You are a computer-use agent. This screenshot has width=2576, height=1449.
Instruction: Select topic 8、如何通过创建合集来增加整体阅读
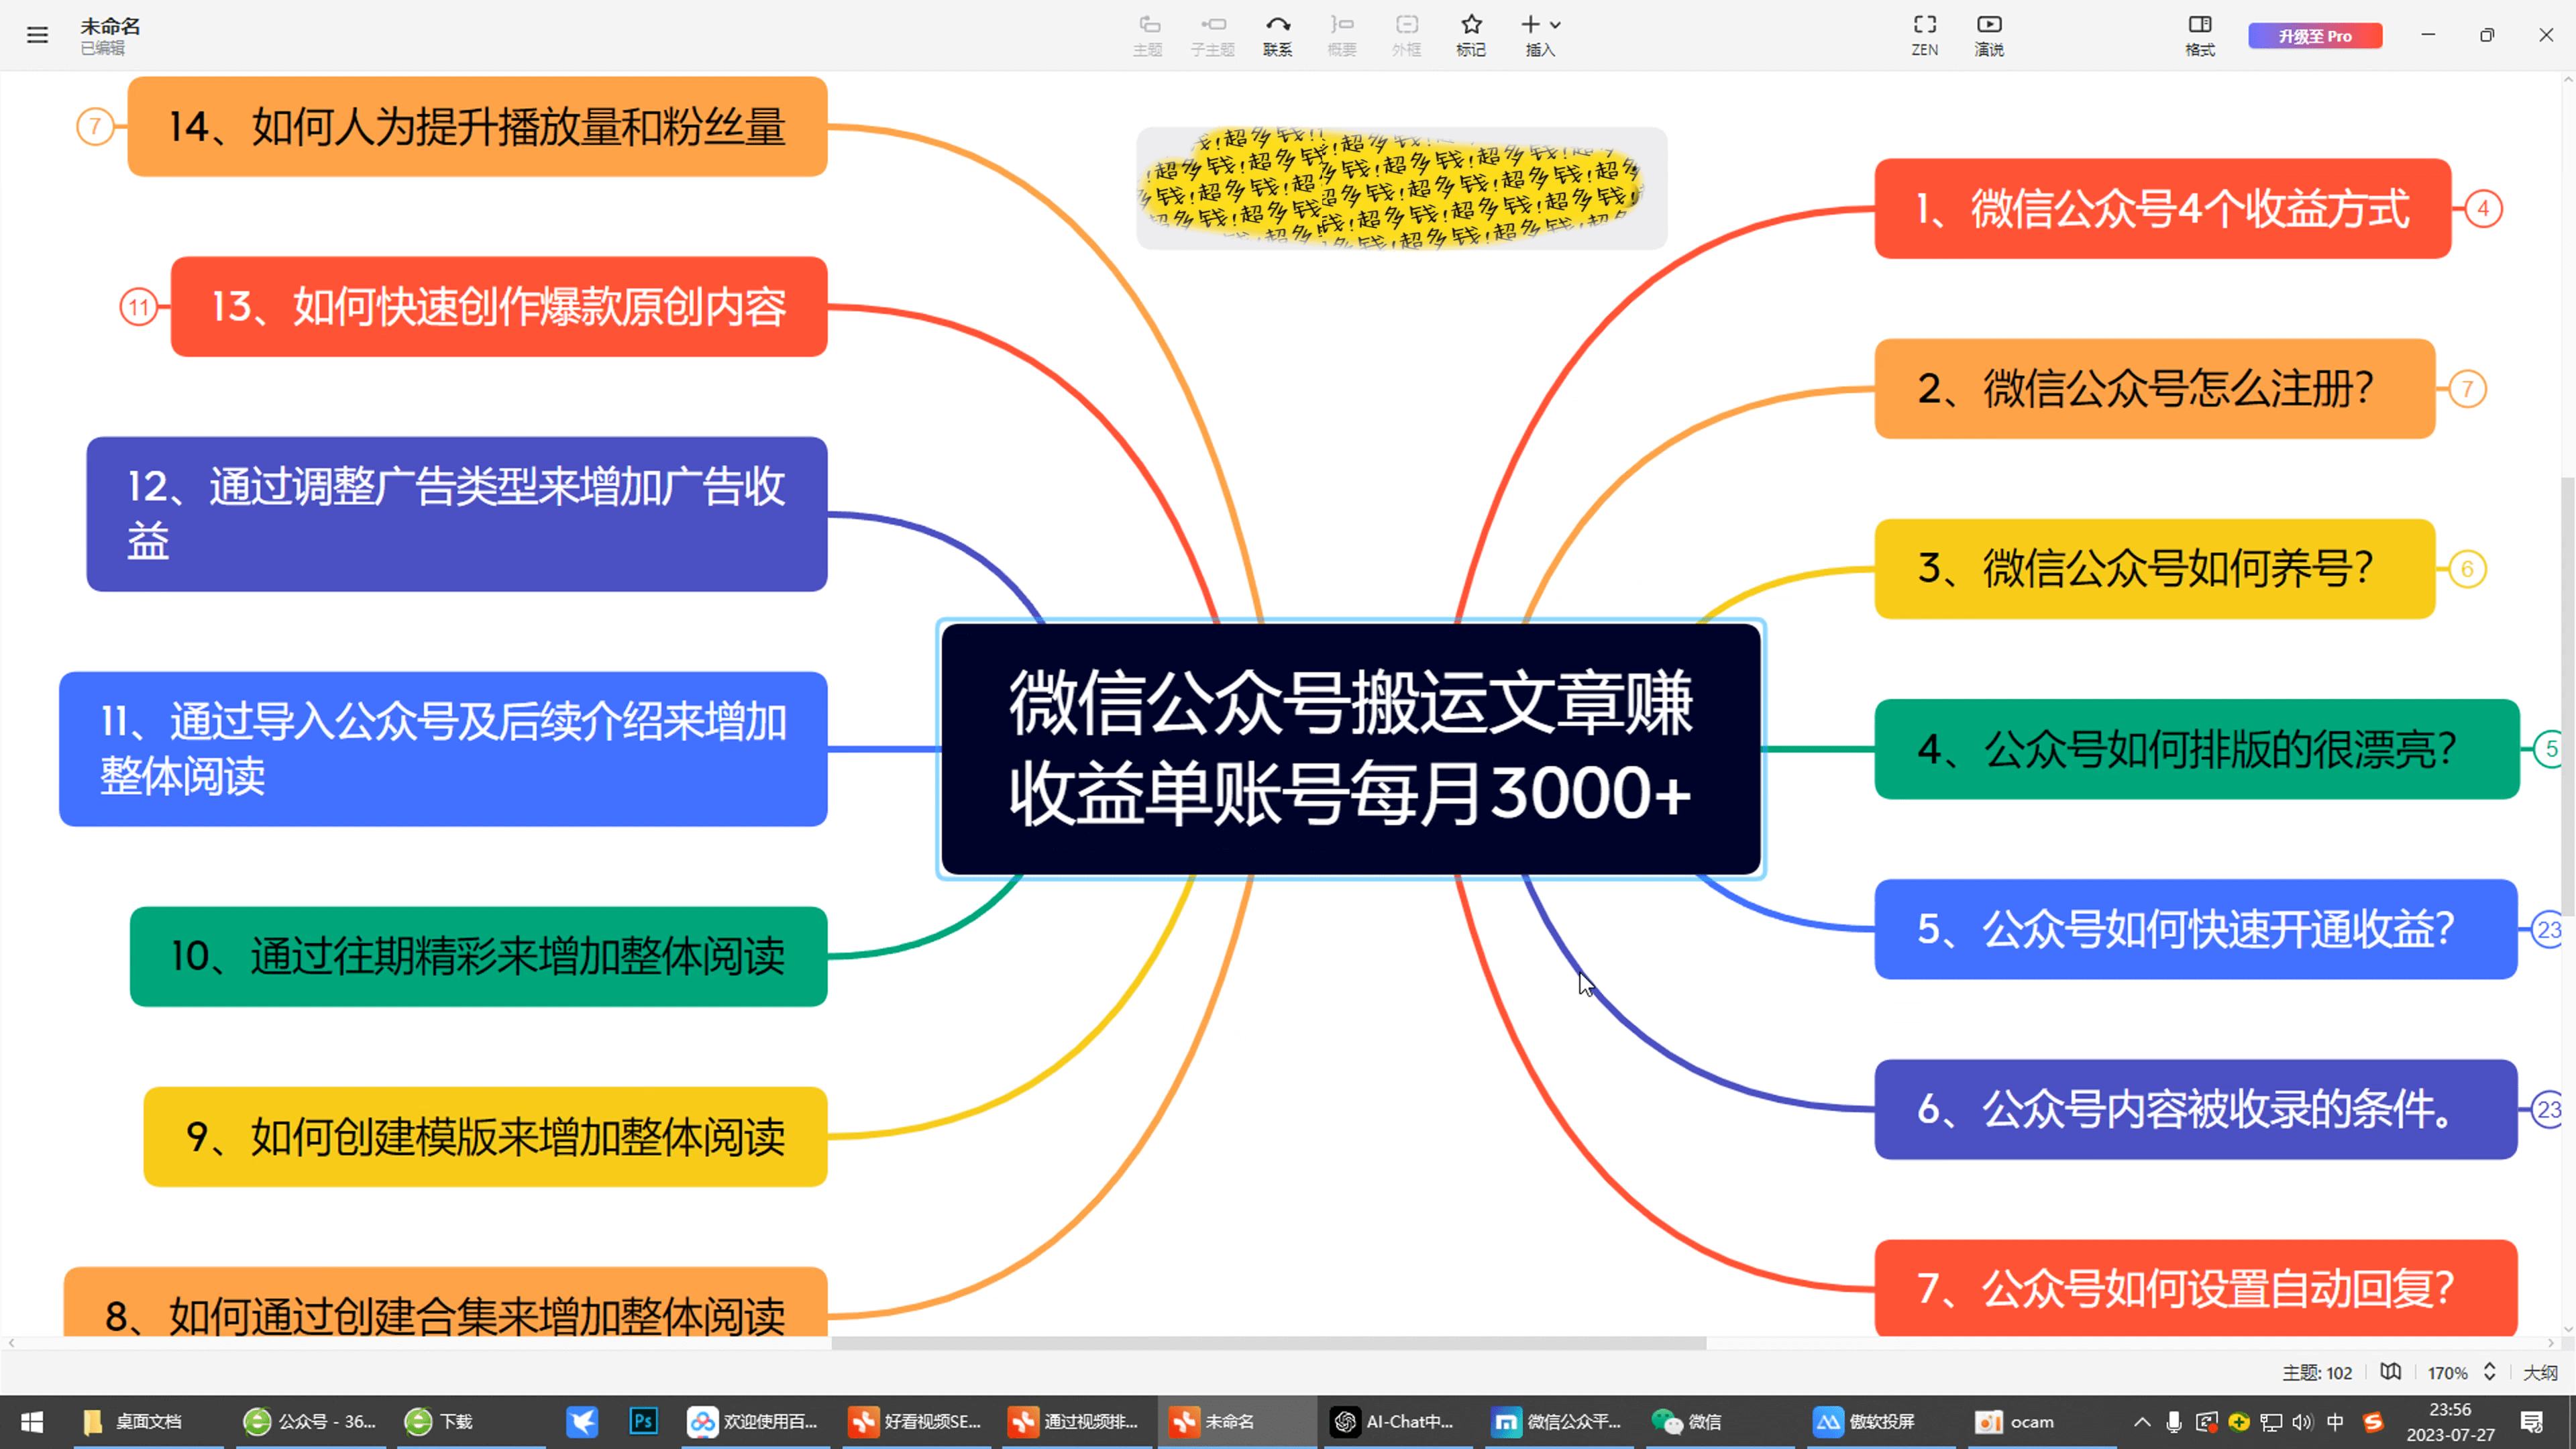[x=446, y=1302]
